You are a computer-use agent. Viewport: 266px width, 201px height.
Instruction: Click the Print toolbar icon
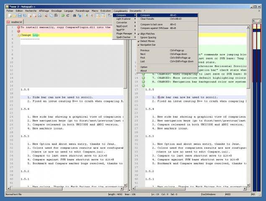tap(40, 15)
